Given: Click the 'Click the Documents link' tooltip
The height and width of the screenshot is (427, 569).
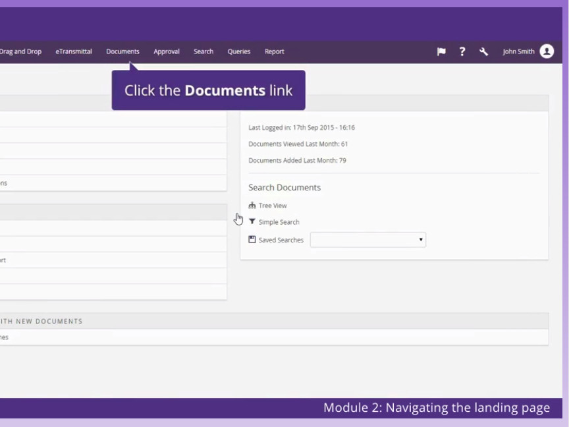Looking at the screenshot, I should click(208, 90).
